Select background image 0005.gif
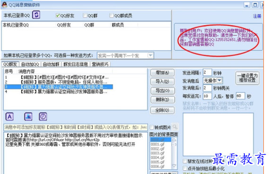Image resolution: width=270 pixels, height=174 pixels. [x=161, y=162]
